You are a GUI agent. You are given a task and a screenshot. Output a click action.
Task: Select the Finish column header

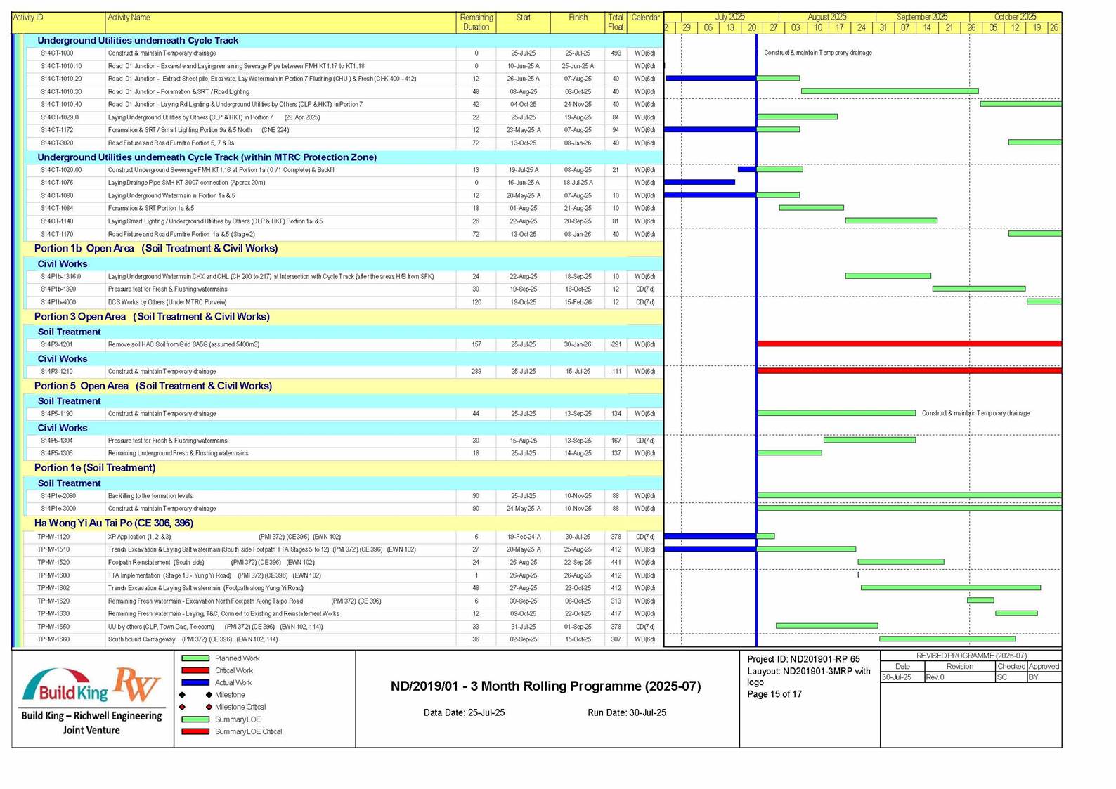(x=578, y=22)
